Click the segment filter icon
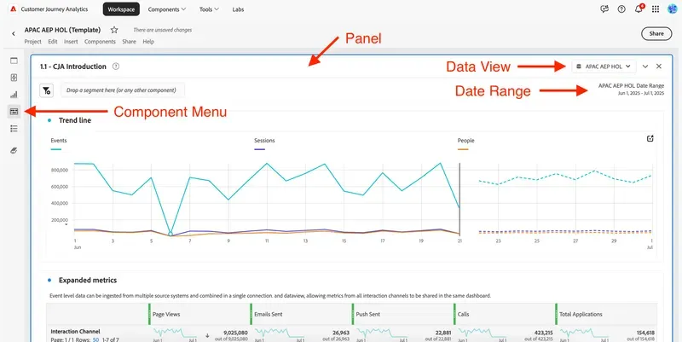 coord(47,90)
